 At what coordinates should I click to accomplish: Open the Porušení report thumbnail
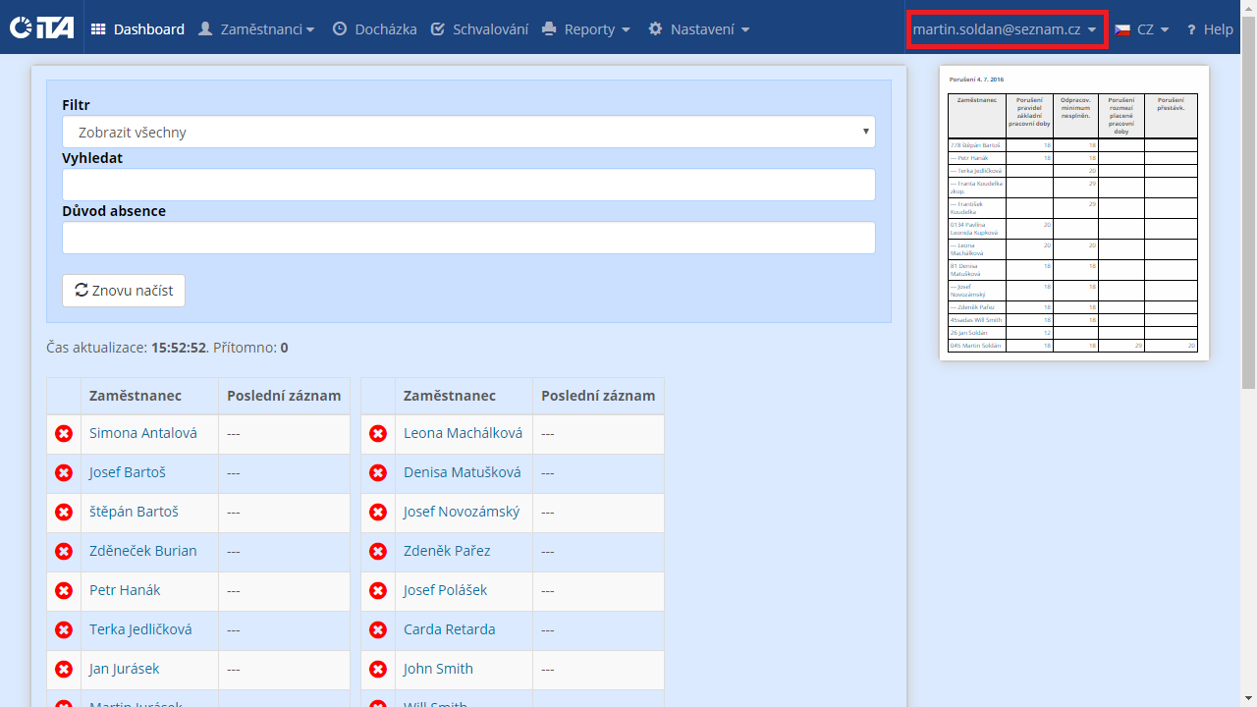point(1073,213)
